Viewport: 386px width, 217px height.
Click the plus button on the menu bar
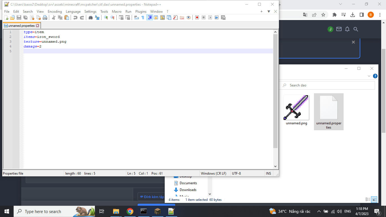261,12
